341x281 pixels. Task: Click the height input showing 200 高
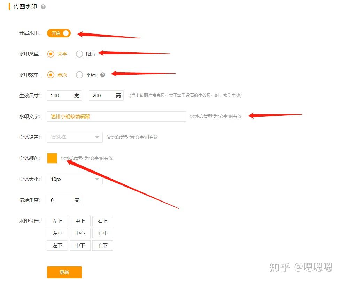[106, 96]
